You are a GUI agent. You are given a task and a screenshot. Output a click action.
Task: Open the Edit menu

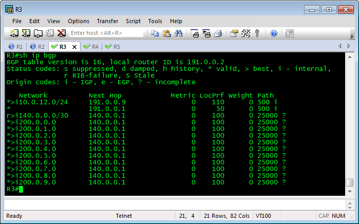(x=34, y=21)
